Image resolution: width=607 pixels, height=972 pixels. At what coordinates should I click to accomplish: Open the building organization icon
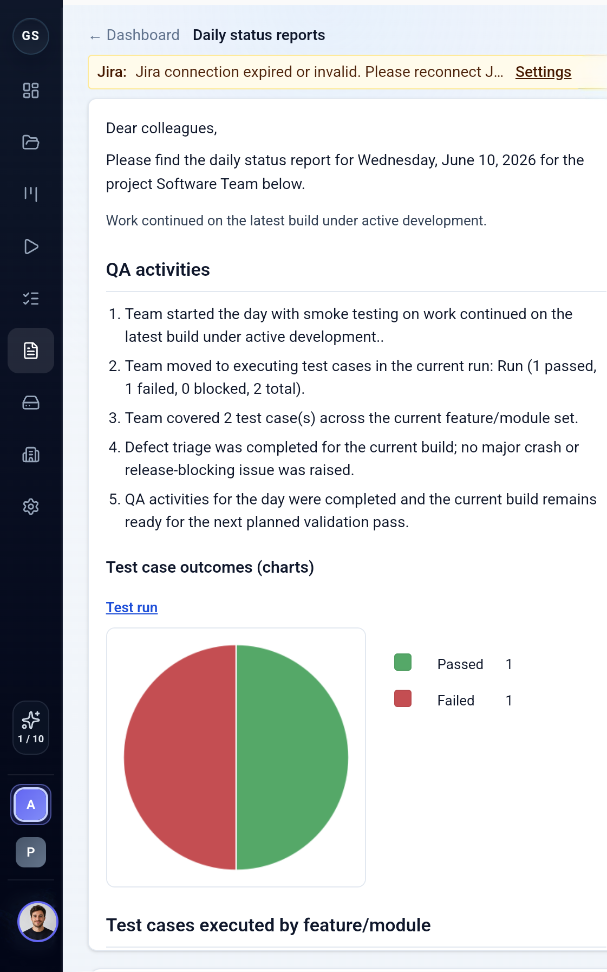pyautogui.click(x=31, y=455)
